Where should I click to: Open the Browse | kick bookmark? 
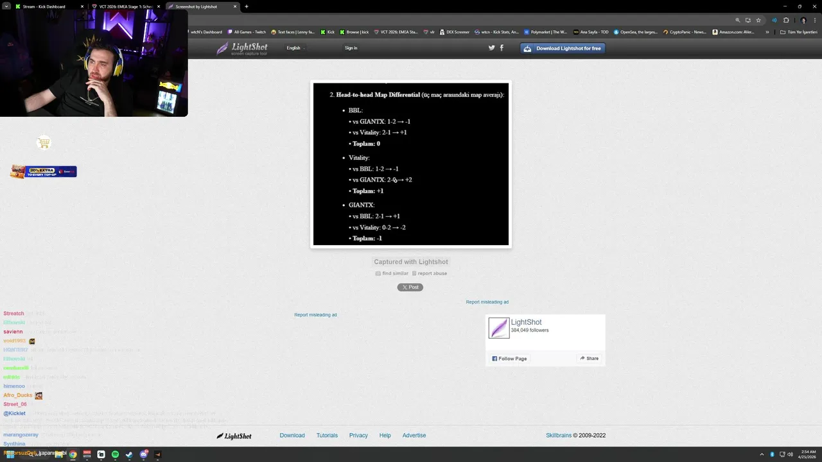pos(354,31)
